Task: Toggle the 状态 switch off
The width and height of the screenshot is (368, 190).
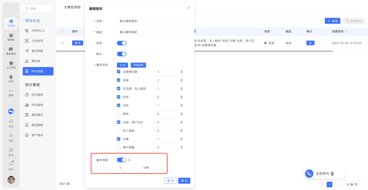Action: click(122, 43)
